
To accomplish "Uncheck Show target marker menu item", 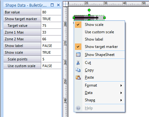I will tap(78, 47).
